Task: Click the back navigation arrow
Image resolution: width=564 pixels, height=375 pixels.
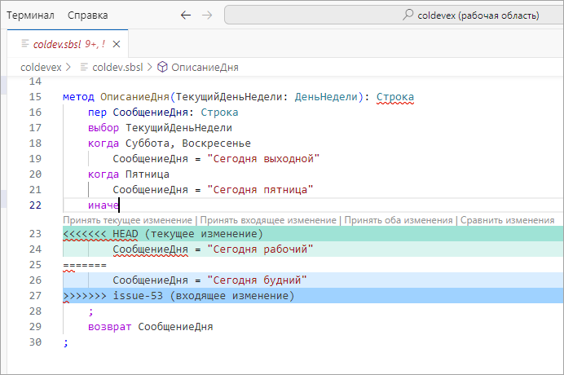Action: (x=186, y=15)
